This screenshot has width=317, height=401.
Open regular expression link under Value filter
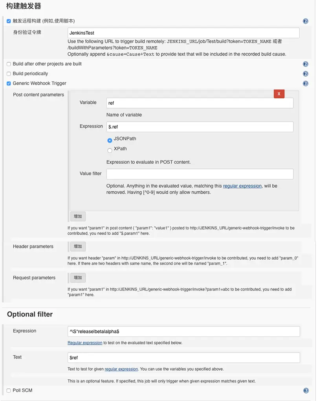pos(242,186)
